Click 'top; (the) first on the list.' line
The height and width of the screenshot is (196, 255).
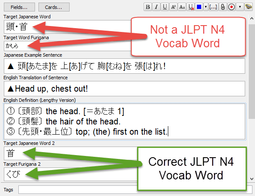pyautogui.click(x=121, y=132)
